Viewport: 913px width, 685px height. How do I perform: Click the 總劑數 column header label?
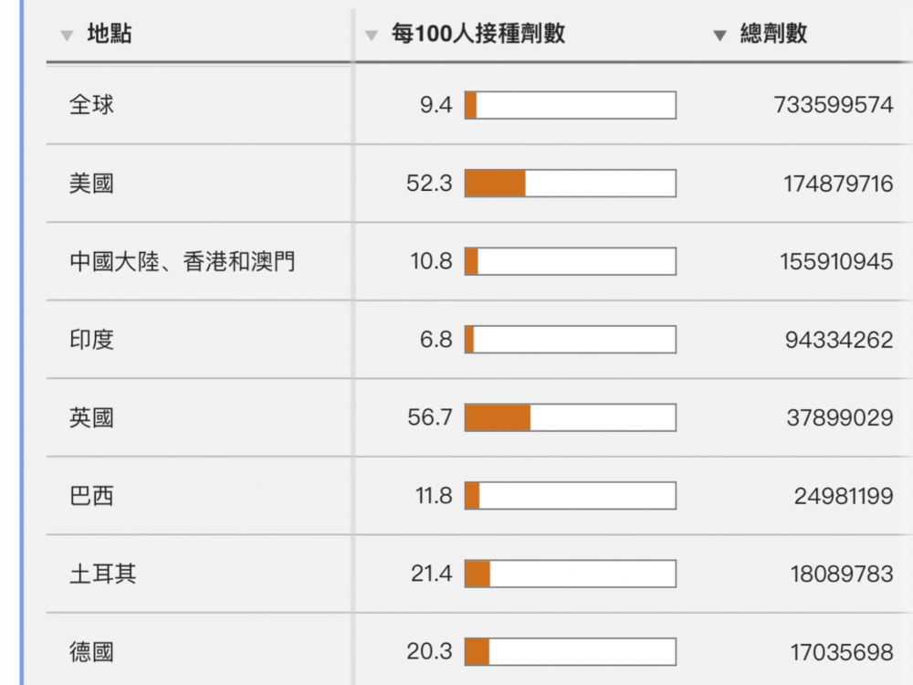click(x=773, y=35)
